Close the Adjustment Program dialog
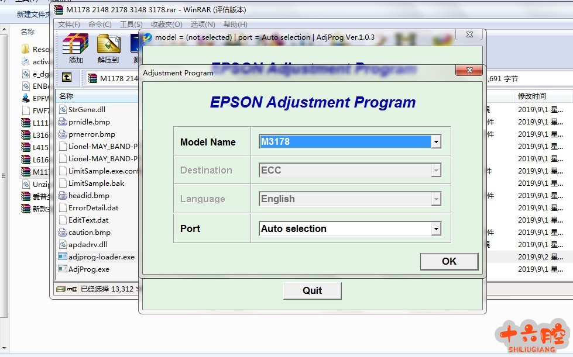Viewport: 573px width, 357px height. click(469, 71)
